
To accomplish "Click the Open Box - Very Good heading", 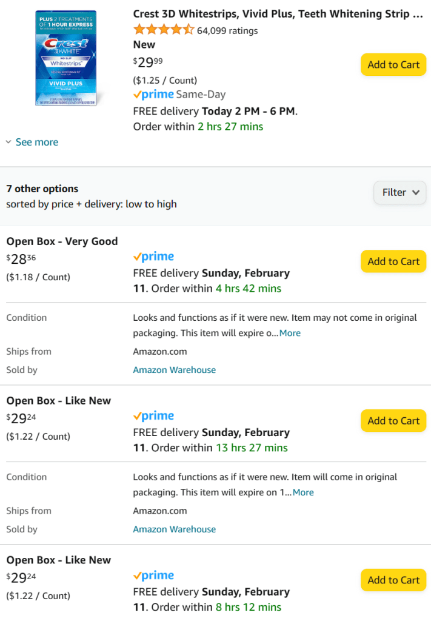I will [62, 241].
